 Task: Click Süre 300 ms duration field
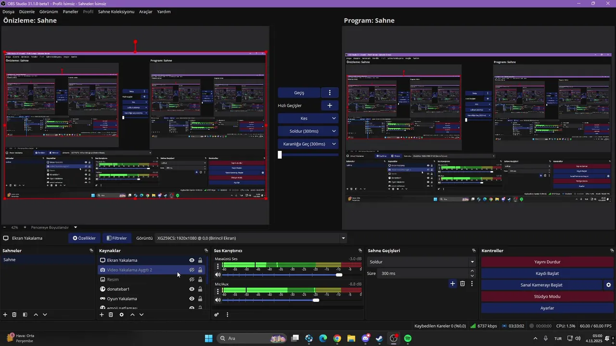tap(423, 273)
